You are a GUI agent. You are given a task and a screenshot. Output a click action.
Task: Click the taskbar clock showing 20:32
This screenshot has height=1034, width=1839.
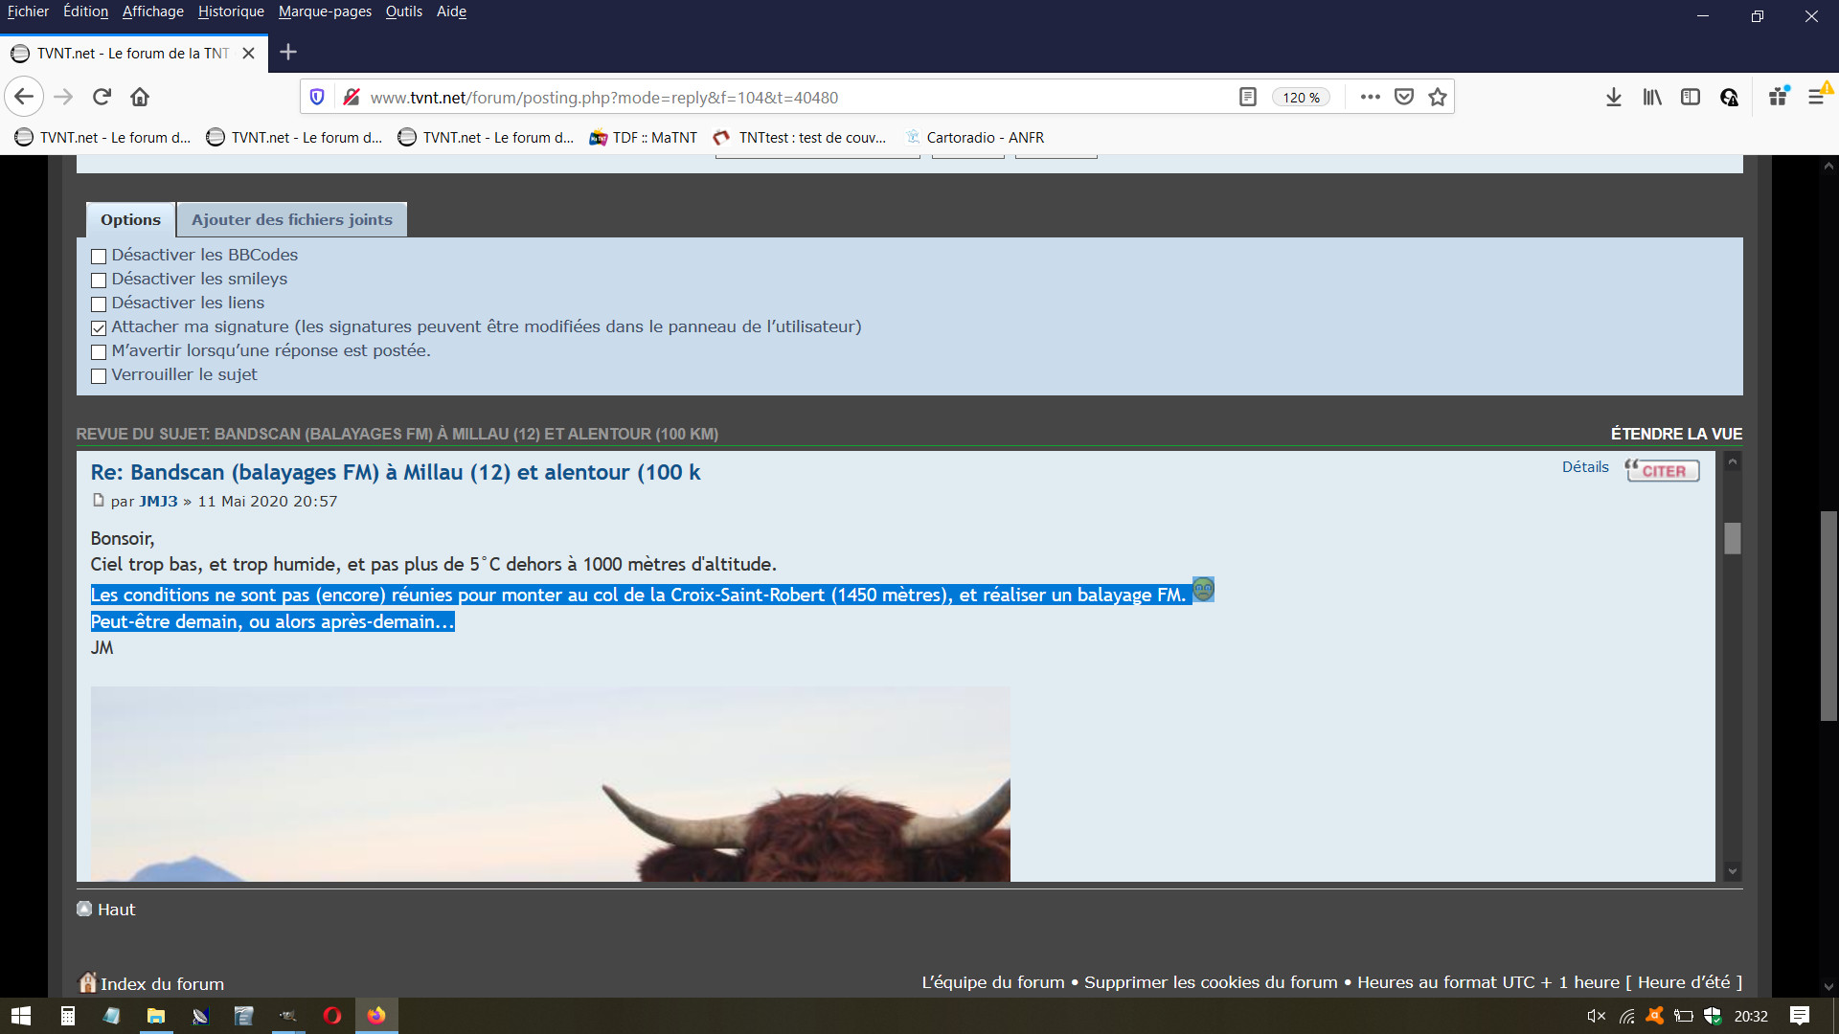point(1751,1016)
